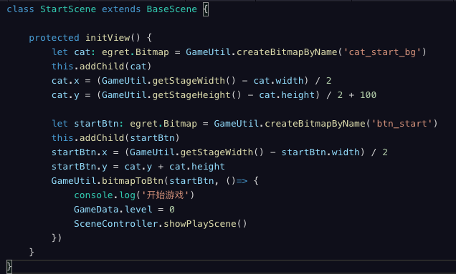Screen dimensions: 456x274
Task: Click the arrow function's => operator
Action: 242,181
